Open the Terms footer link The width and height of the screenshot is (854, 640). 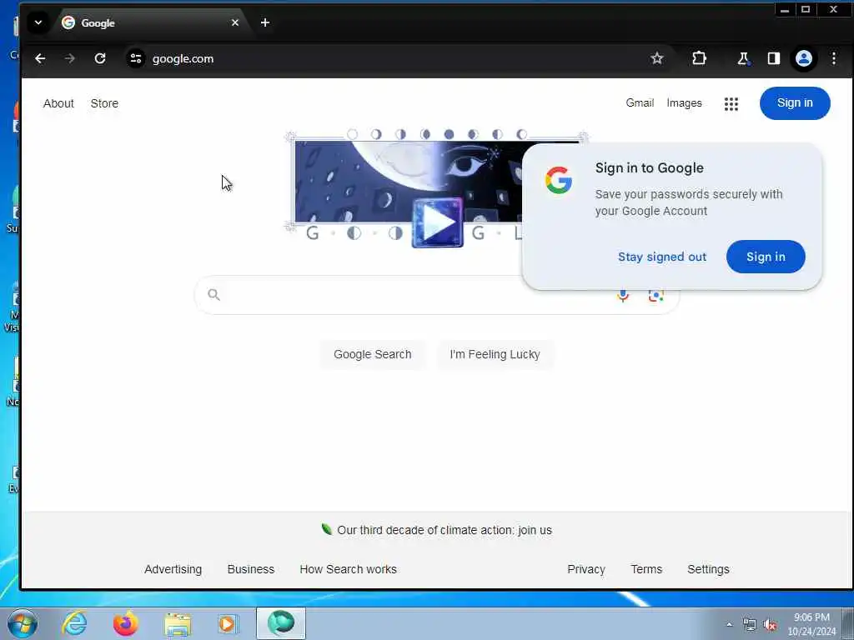[x=646, y=569]
